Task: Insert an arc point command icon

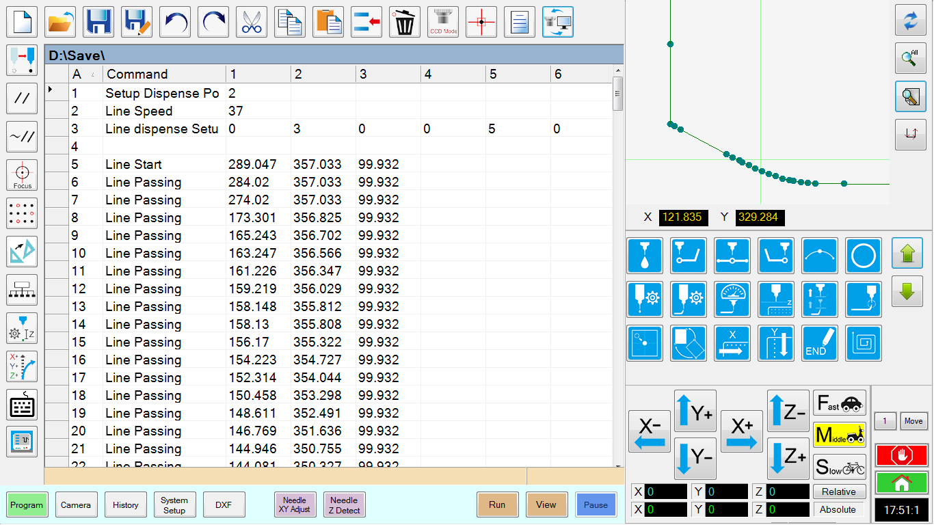Action: click(x=820, y=256)
